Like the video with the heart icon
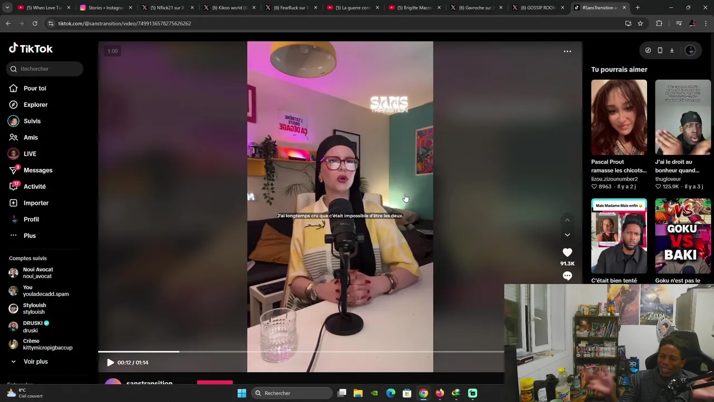The height and width of the screenshot is (402, 714). [567, 252]
